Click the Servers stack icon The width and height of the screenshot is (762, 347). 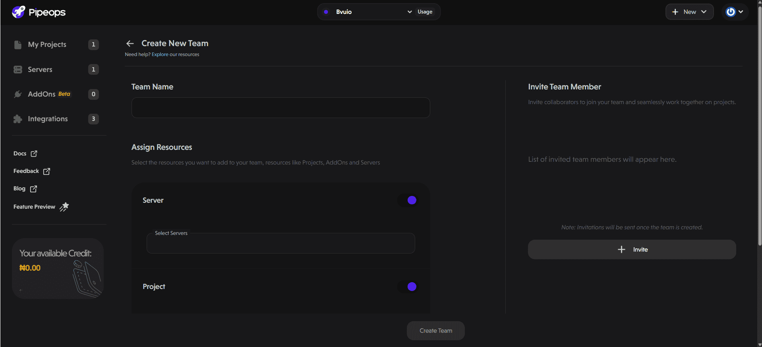(x=18, y=70)
